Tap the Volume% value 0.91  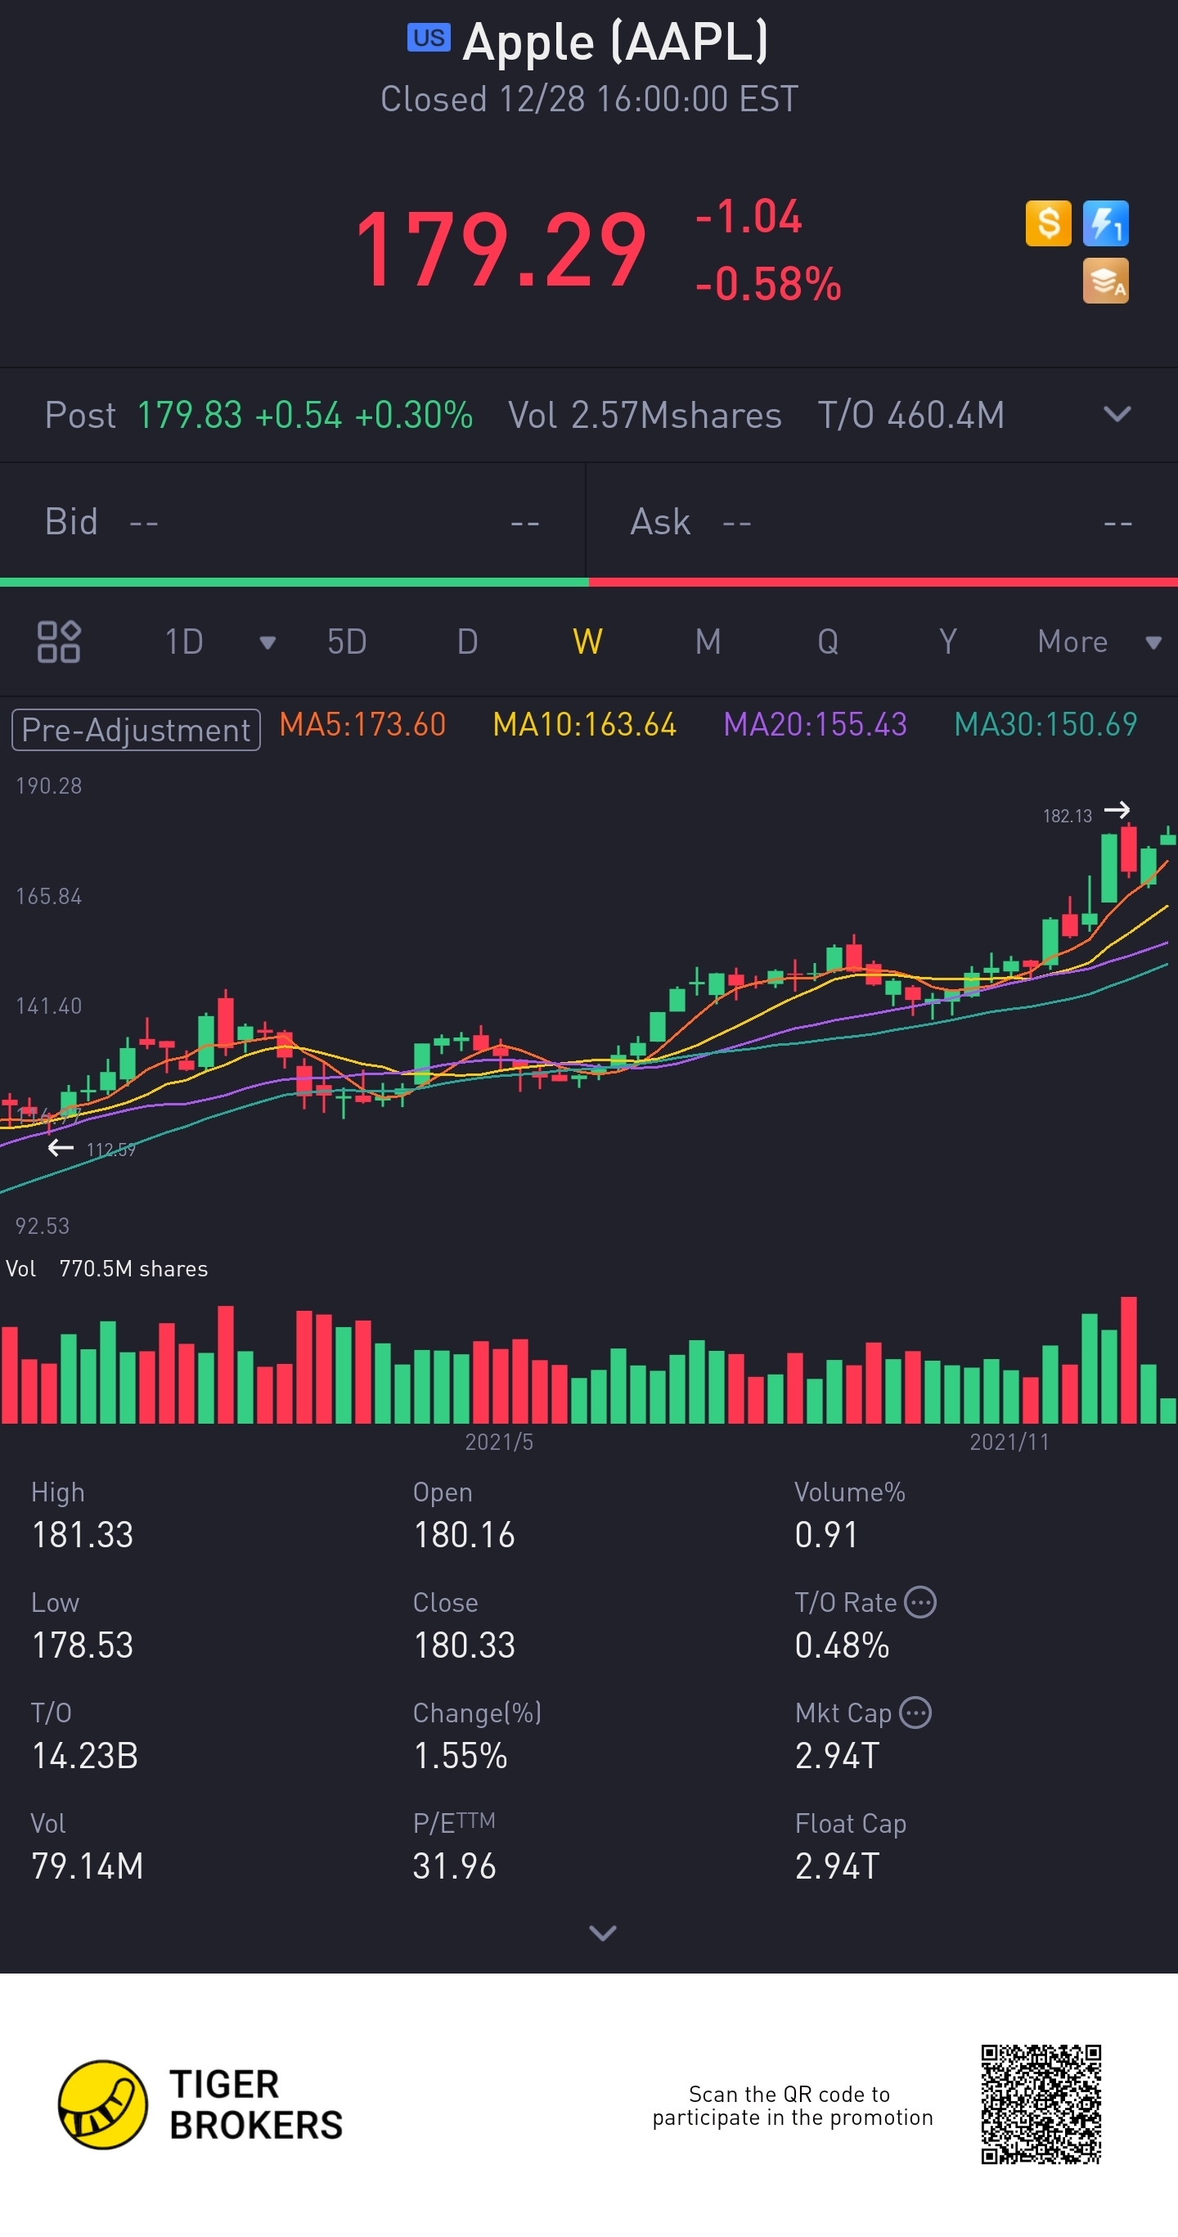pyautogui.click(x=825, y=1534)
